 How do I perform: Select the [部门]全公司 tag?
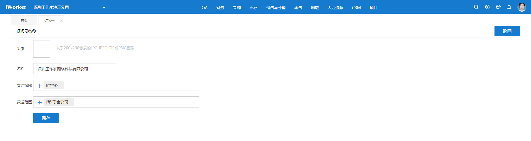pyautogui.click(x=59, y=102)
